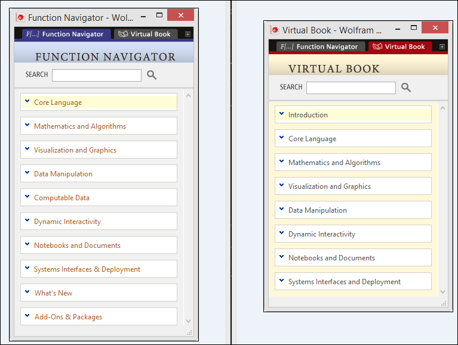Expand Mathematics and Algorithms arrow in Function Navigator
Viewport: 458px width, 345px height.
pyautogui.click(x=27, y=125)
